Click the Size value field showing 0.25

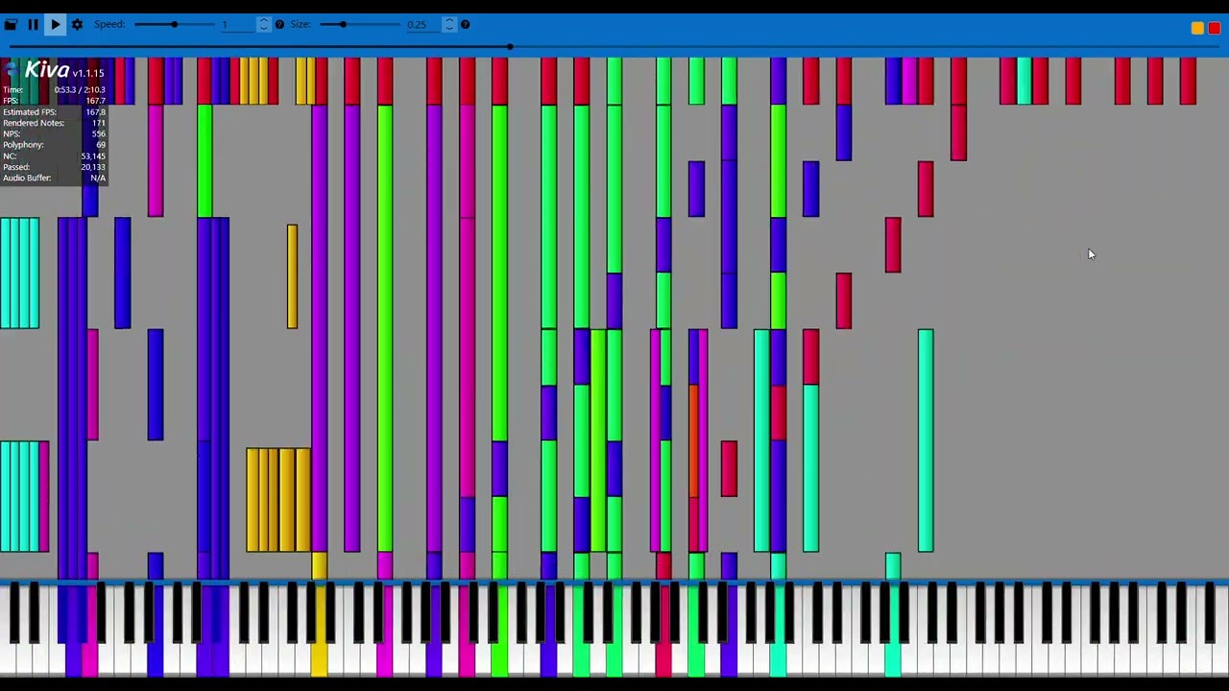tap(422, 25)
